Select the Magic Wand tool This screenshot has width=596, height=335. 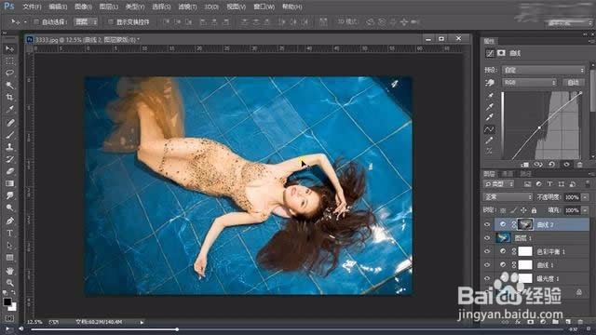coord(10,85)
